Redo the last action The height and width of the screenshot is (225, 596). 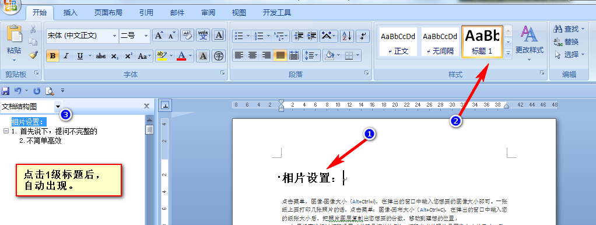point(37,91)
